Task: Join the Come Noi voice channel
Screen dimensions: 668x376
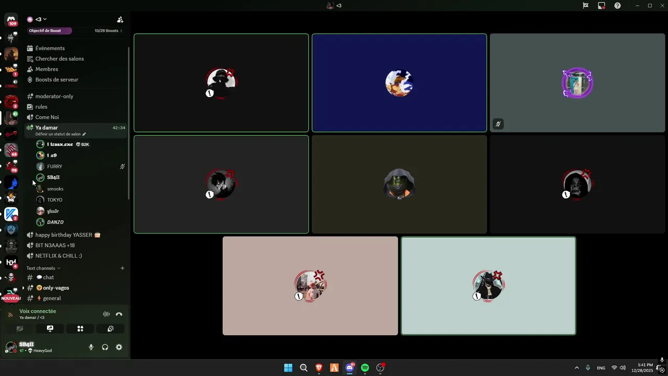Action: click(47, 117)
